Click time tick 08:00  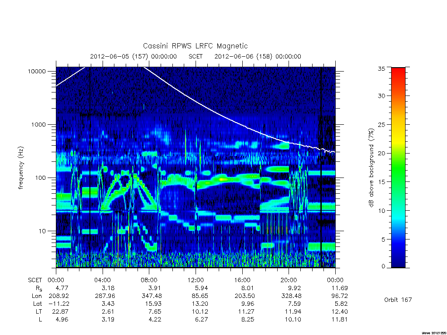[x=149, y=280]
